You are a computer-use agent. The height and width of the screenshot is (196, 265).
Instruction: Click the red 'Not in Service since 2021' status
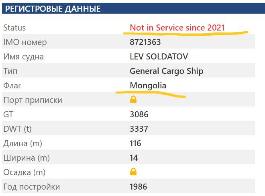(177, 28)
